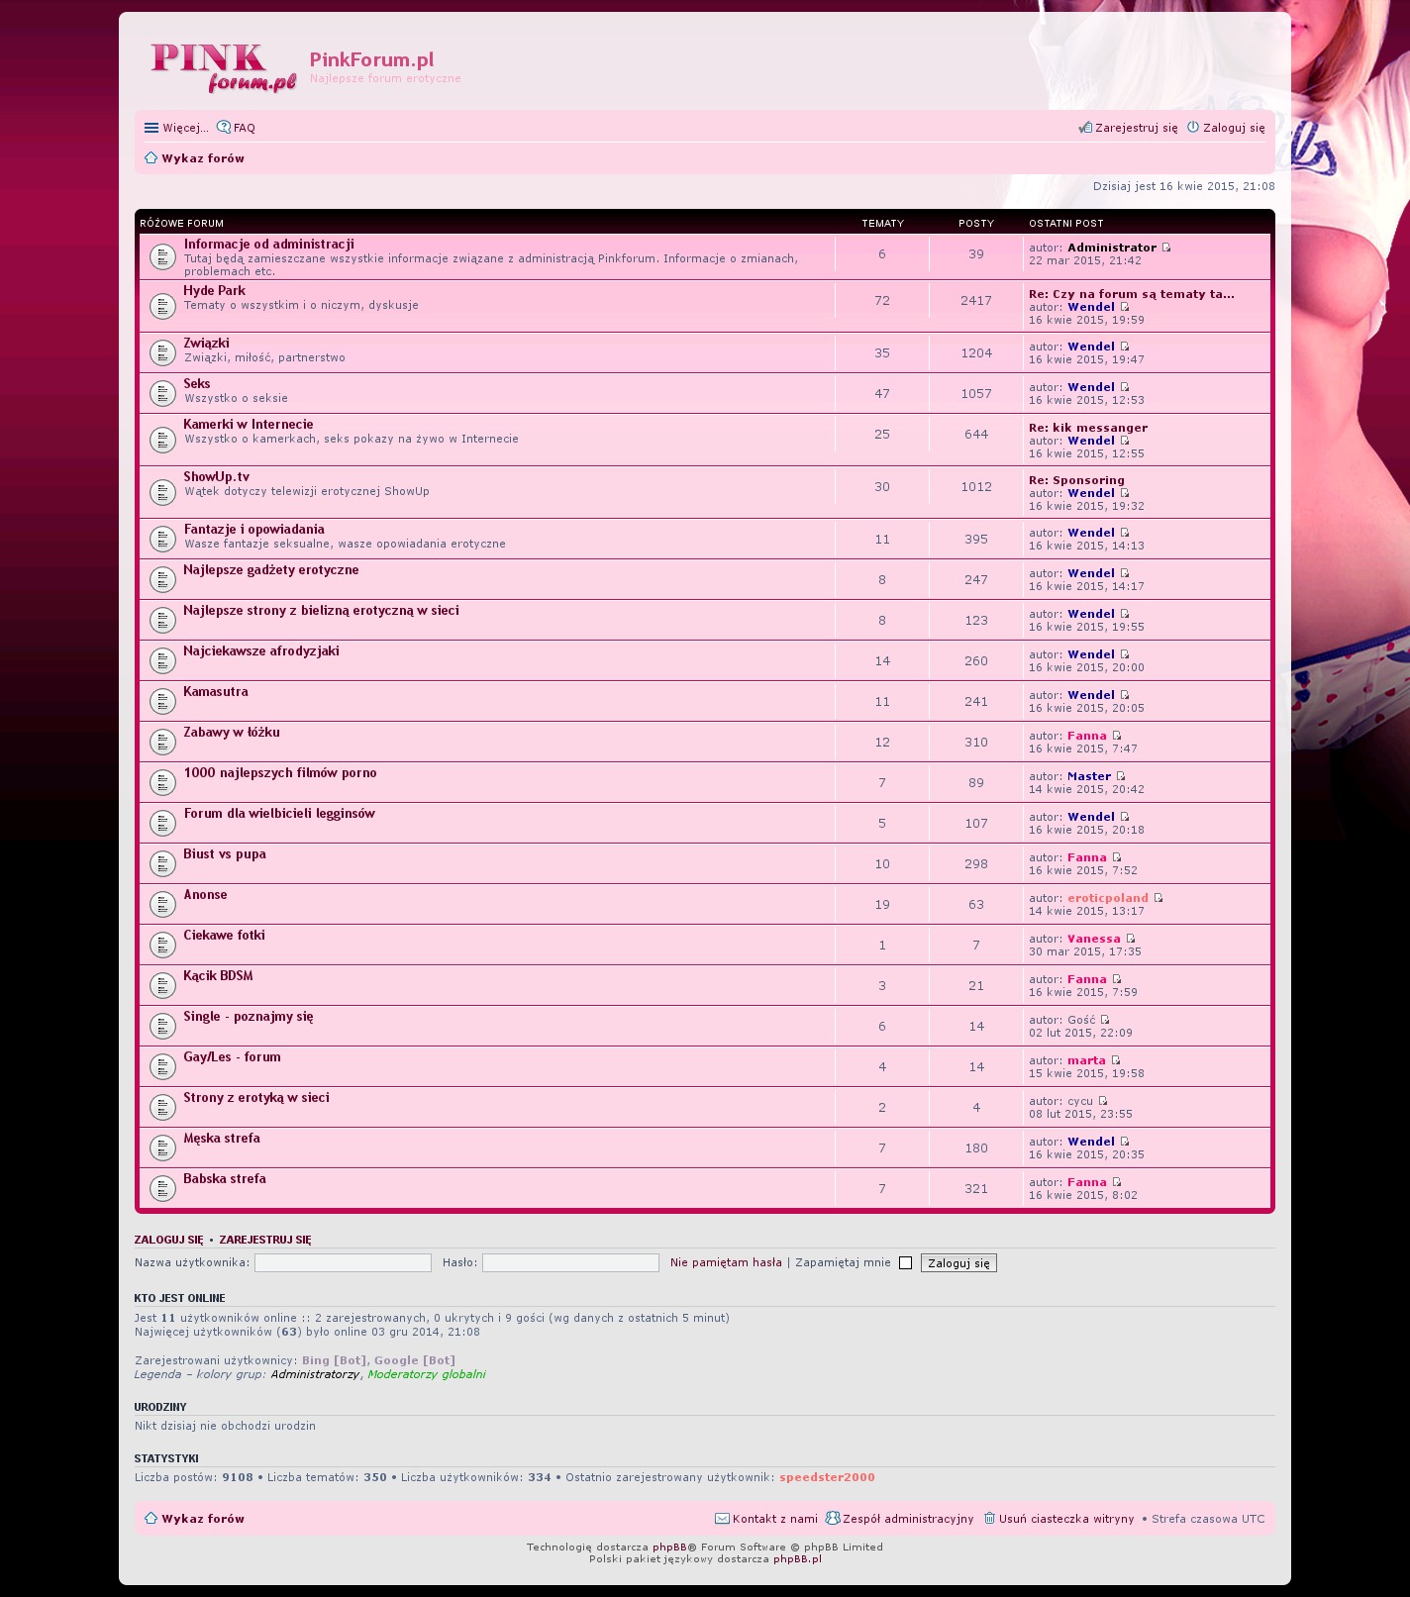Click ZALOGUJ SIĘ heading above login form
1410x1597 pixels.
pyautogui.click(x=168, y=1240)
